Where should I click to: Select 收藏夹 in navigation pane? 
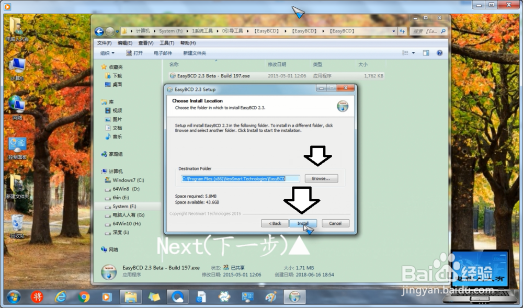coord(112,67)
